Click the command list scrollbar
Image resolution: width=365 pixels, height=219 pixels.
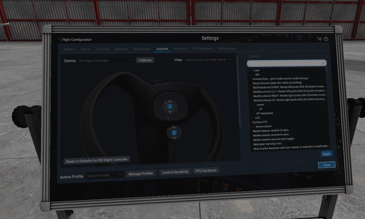coord(326,69)
